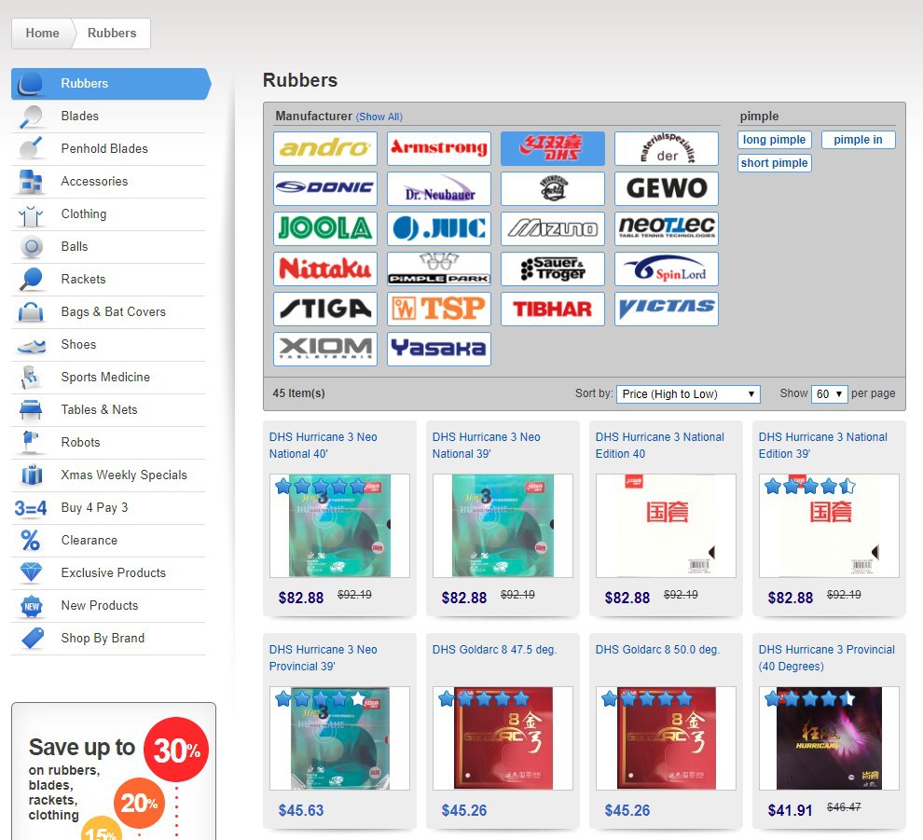The width and height of the screenshot is (923, 840).
Task: Open the Clothing category
Action: (x=108, y=214)
